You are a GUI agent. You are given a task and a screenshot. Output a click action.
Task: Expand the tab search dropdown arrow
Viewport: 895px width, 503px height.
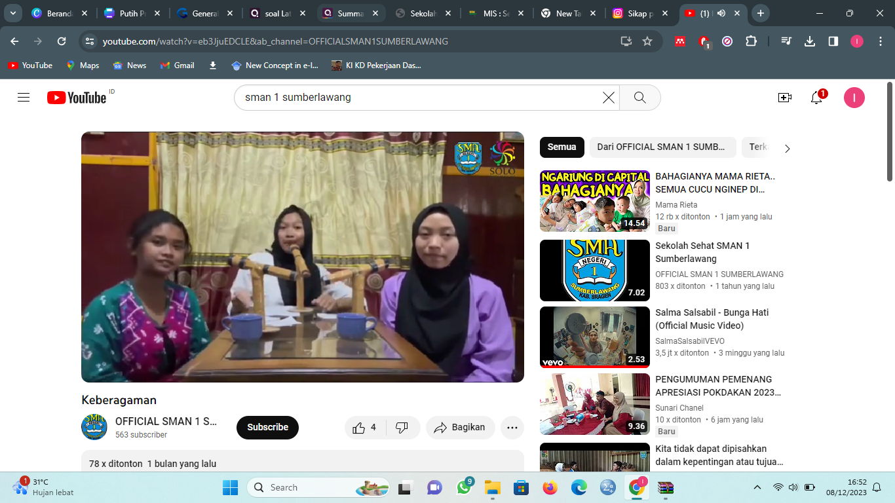pyautogui.click(x=12, y=13)
